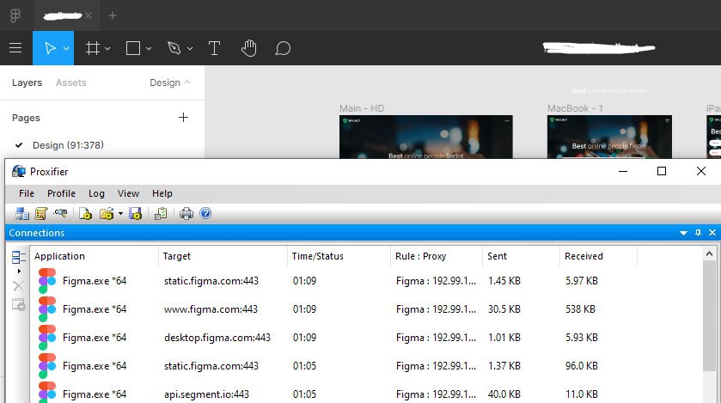Click the checklist clipboard toolbar icon
This screenshot has width=721, height=403.
tap(161, 214)
